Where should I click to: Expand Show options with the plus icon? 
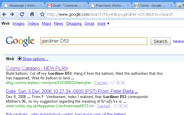pos(20,59)
